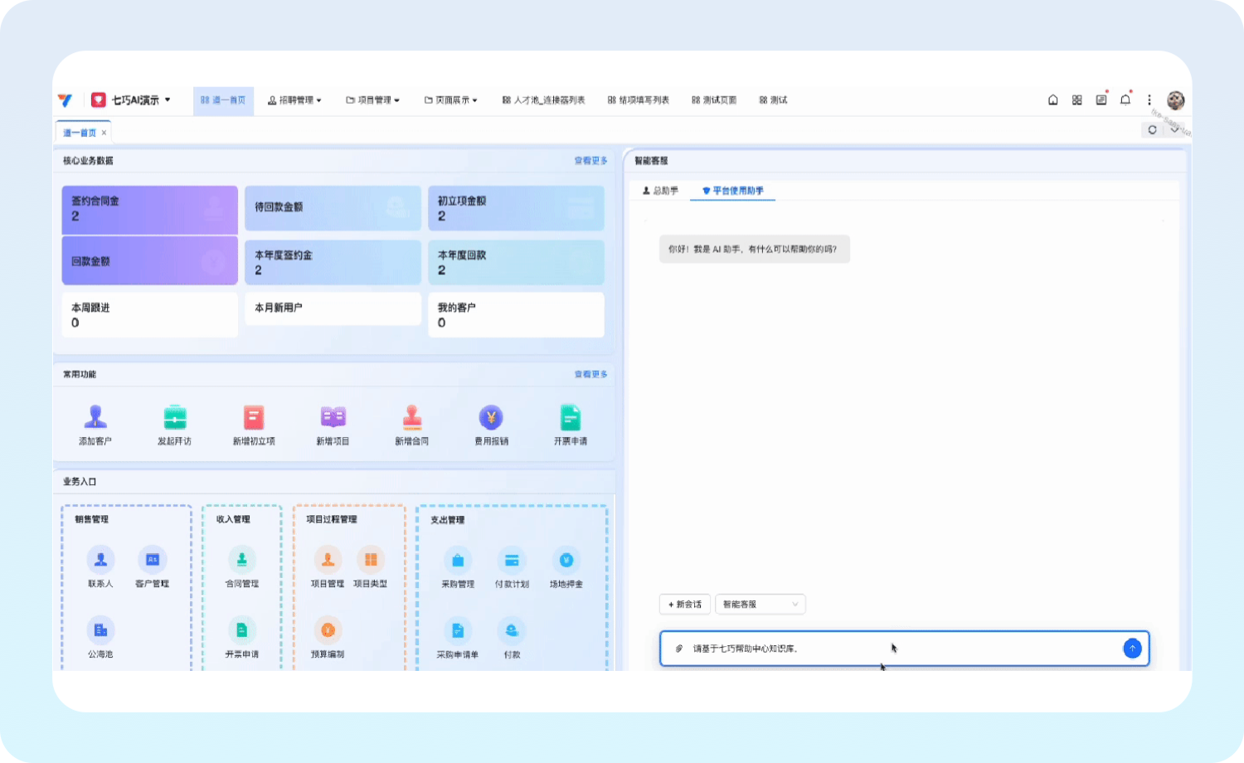Open the 发起拜访 shortcut icon
The image size is (1244, 763).
174,417
